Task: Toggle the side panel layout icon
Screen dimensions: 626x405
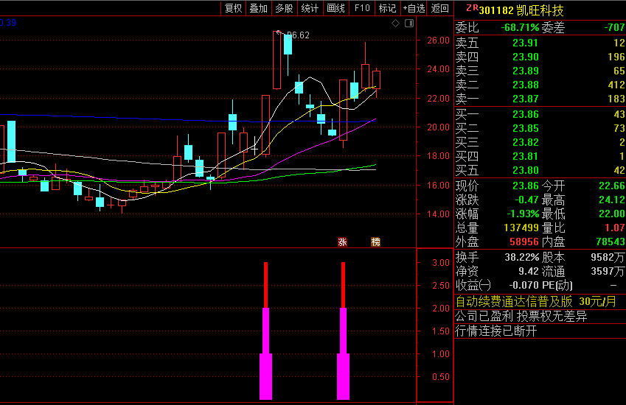Action: click(x=409, y=23)
